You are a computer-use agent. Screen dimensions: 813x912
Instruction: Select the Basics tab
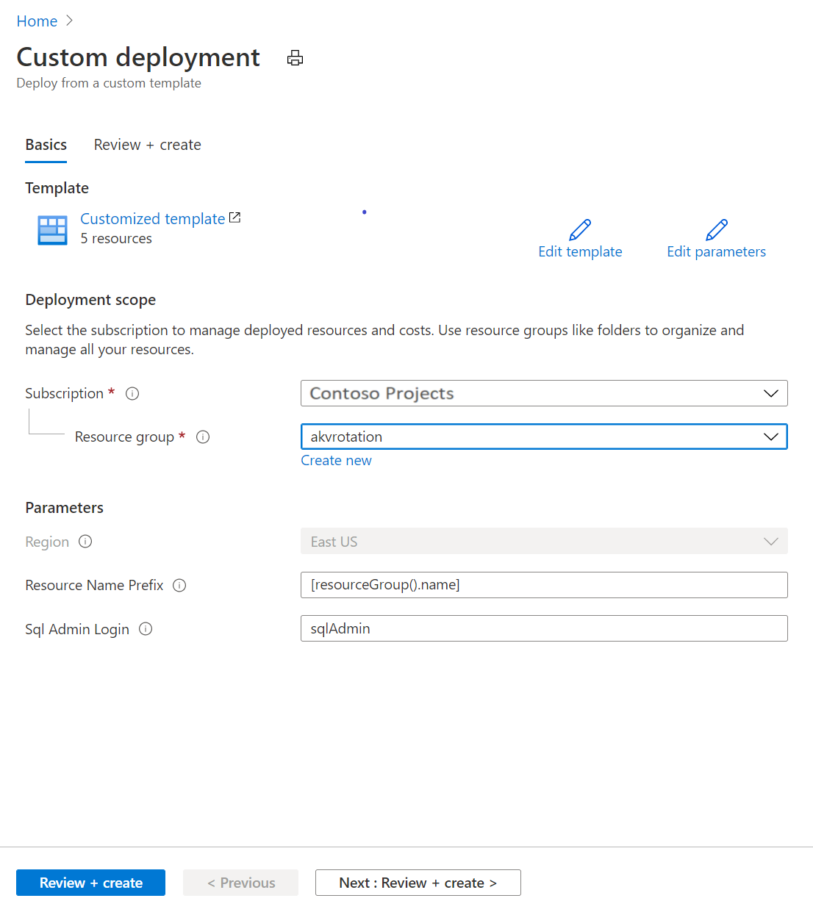tap(46, 145)
